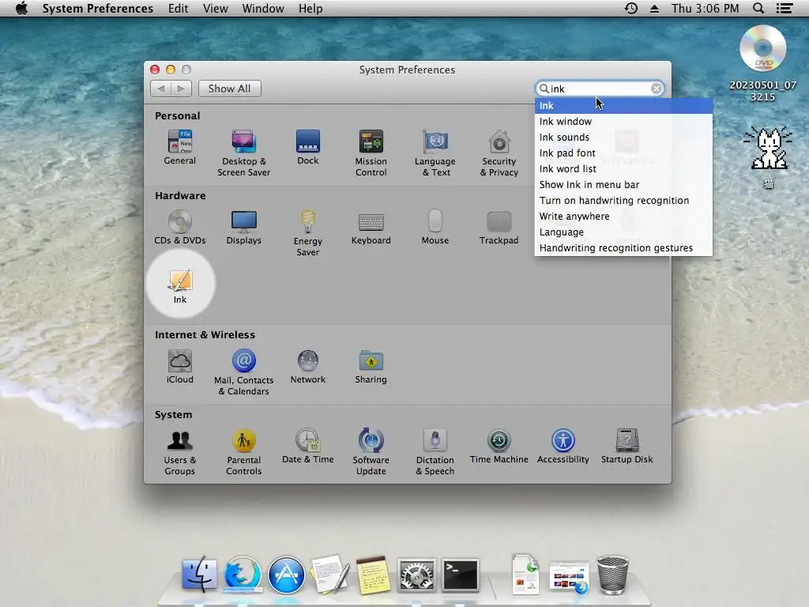Select Handwriting recognition gestures suggestion

click(623, 247)
